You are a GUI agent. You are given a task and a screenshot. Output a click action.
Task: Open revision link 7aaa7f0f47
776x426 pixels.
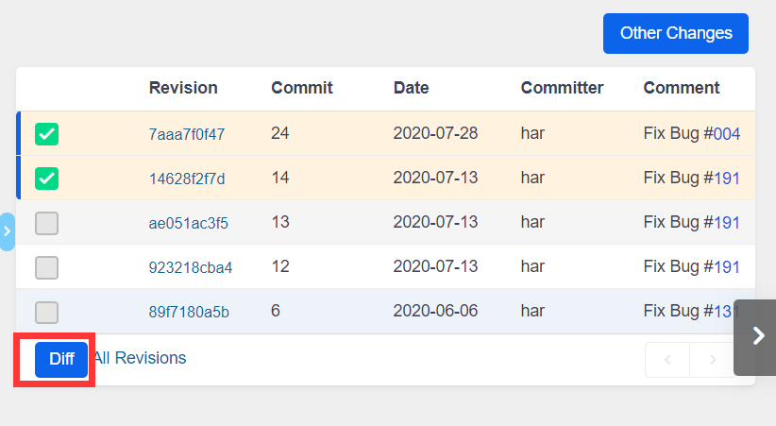tap(187, 134)
